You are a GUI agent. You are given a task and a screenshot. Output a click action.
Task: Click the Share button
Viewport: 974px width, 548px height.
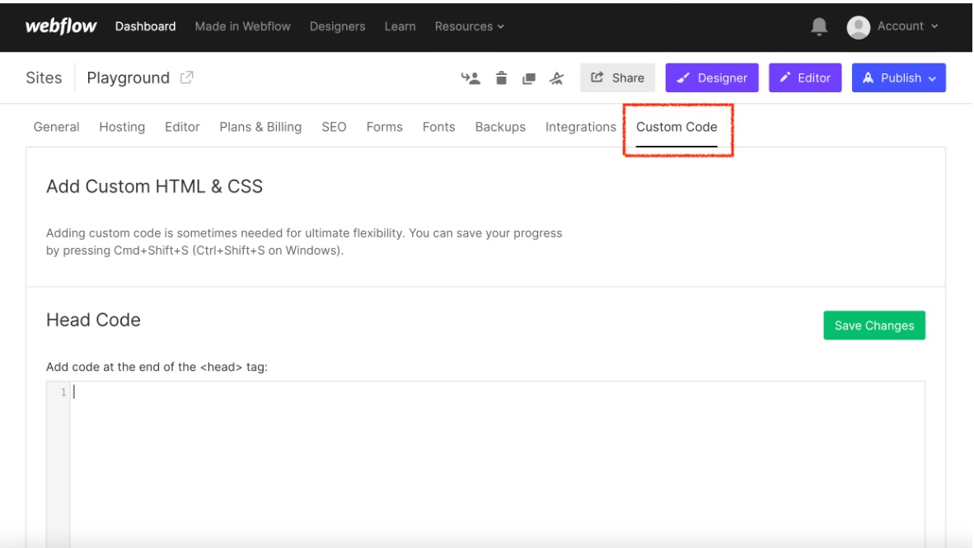618,78
